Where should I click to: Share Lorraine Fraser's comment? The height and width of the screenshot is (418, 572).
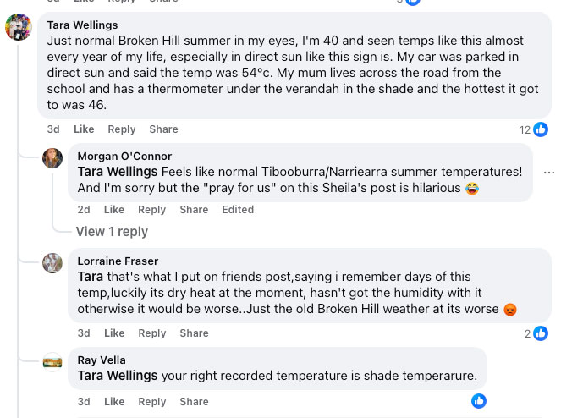194,333
